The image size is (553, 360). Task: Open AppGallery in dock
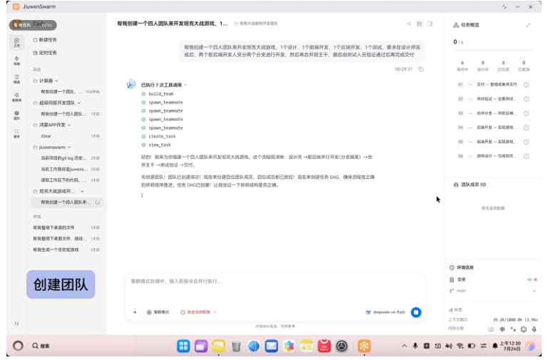(x=324, y=346)
